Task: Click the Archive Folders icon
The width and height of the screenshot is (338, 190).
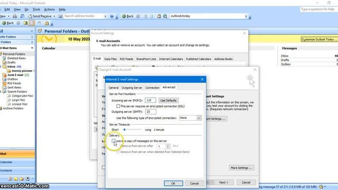Action: pyautogui.click(x=1, y=108)
